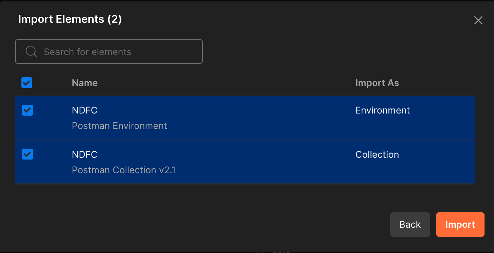Select the whole NDFC collection row
The height and width of the screenshot is (253, 494).
(x=246, y=162)
